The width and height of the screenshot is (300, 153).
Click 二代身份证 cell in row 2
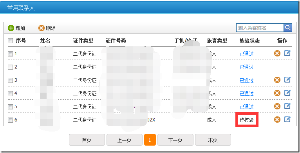pyautogui.click(x=85, y=67)
